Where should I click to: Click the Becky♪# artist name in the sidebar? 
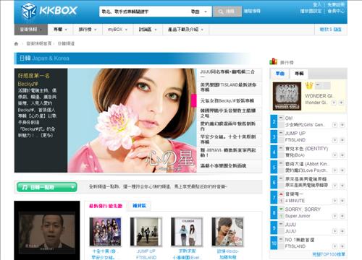pyautogui.click(x=28, y=84)
